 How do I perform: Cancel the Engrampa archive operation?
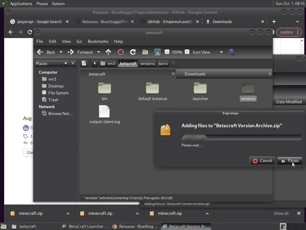262,161
